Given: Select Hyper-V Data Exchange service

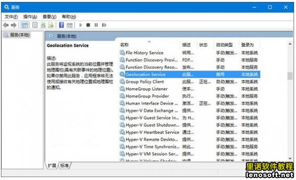Looking at the screenshot, I should coord(190,110).
